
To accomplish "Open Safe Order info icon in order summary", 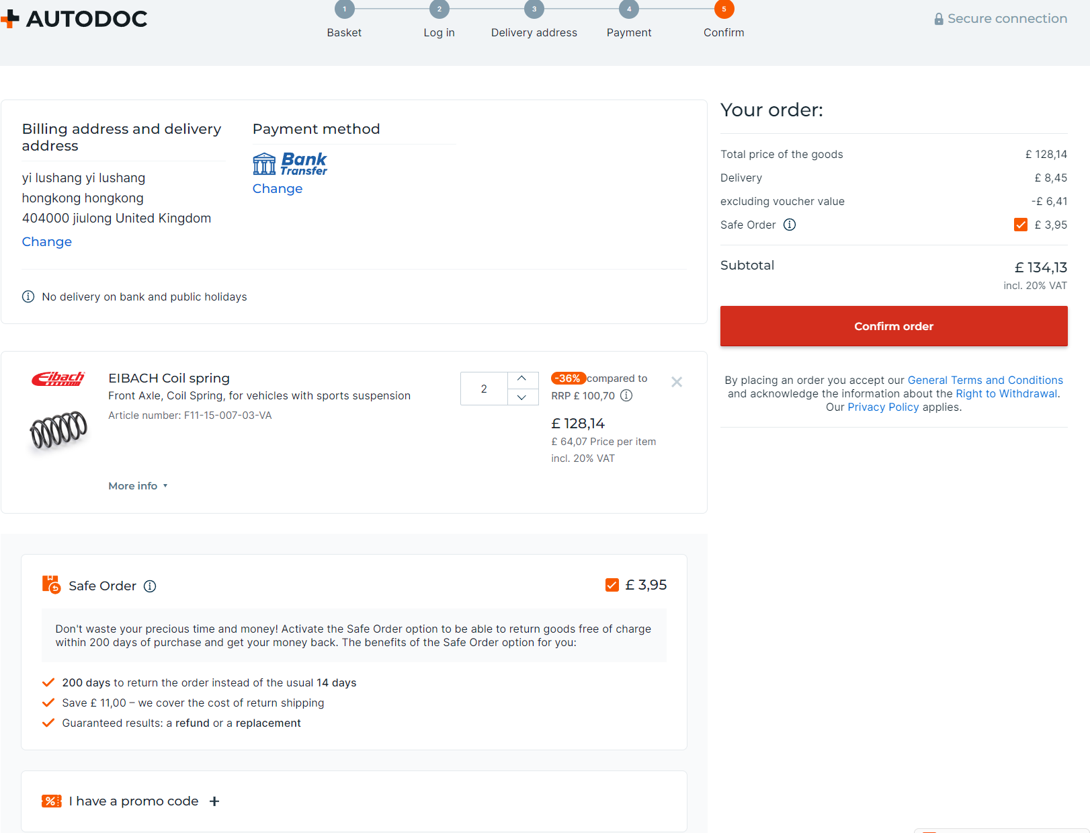I will pos(790,225).
